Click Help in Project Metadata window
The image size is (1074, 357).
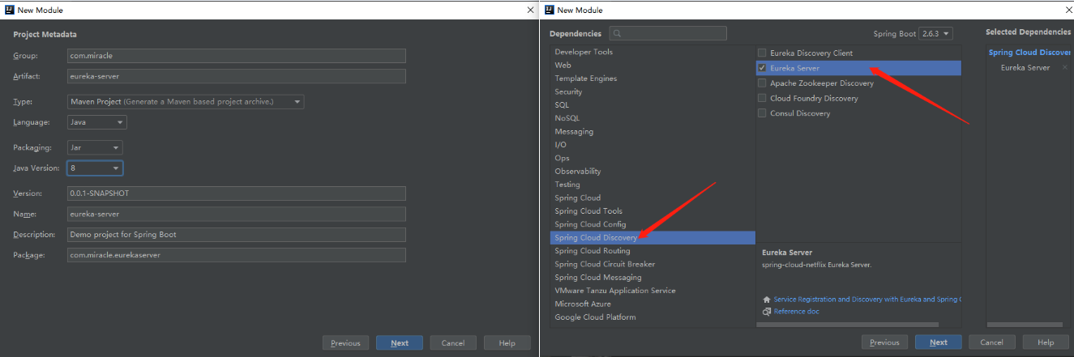(507, 343)
